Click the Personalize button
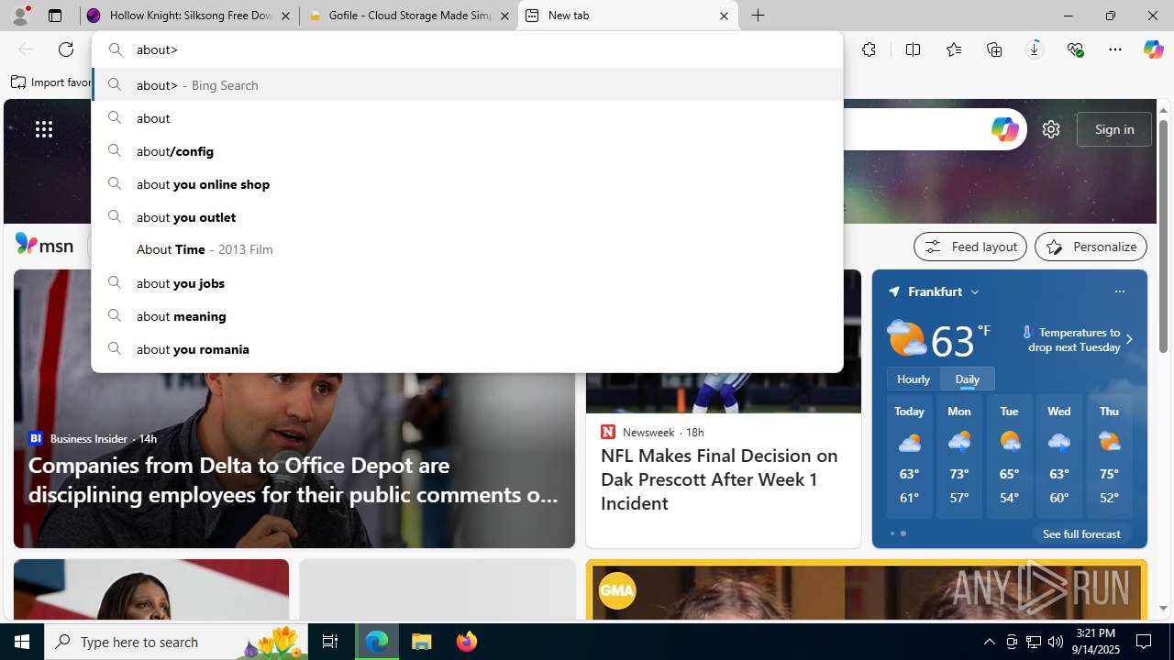 click(1091, 247)
